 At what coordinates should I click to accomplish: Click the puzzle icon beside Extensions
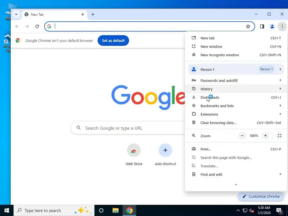pos(193,114)
